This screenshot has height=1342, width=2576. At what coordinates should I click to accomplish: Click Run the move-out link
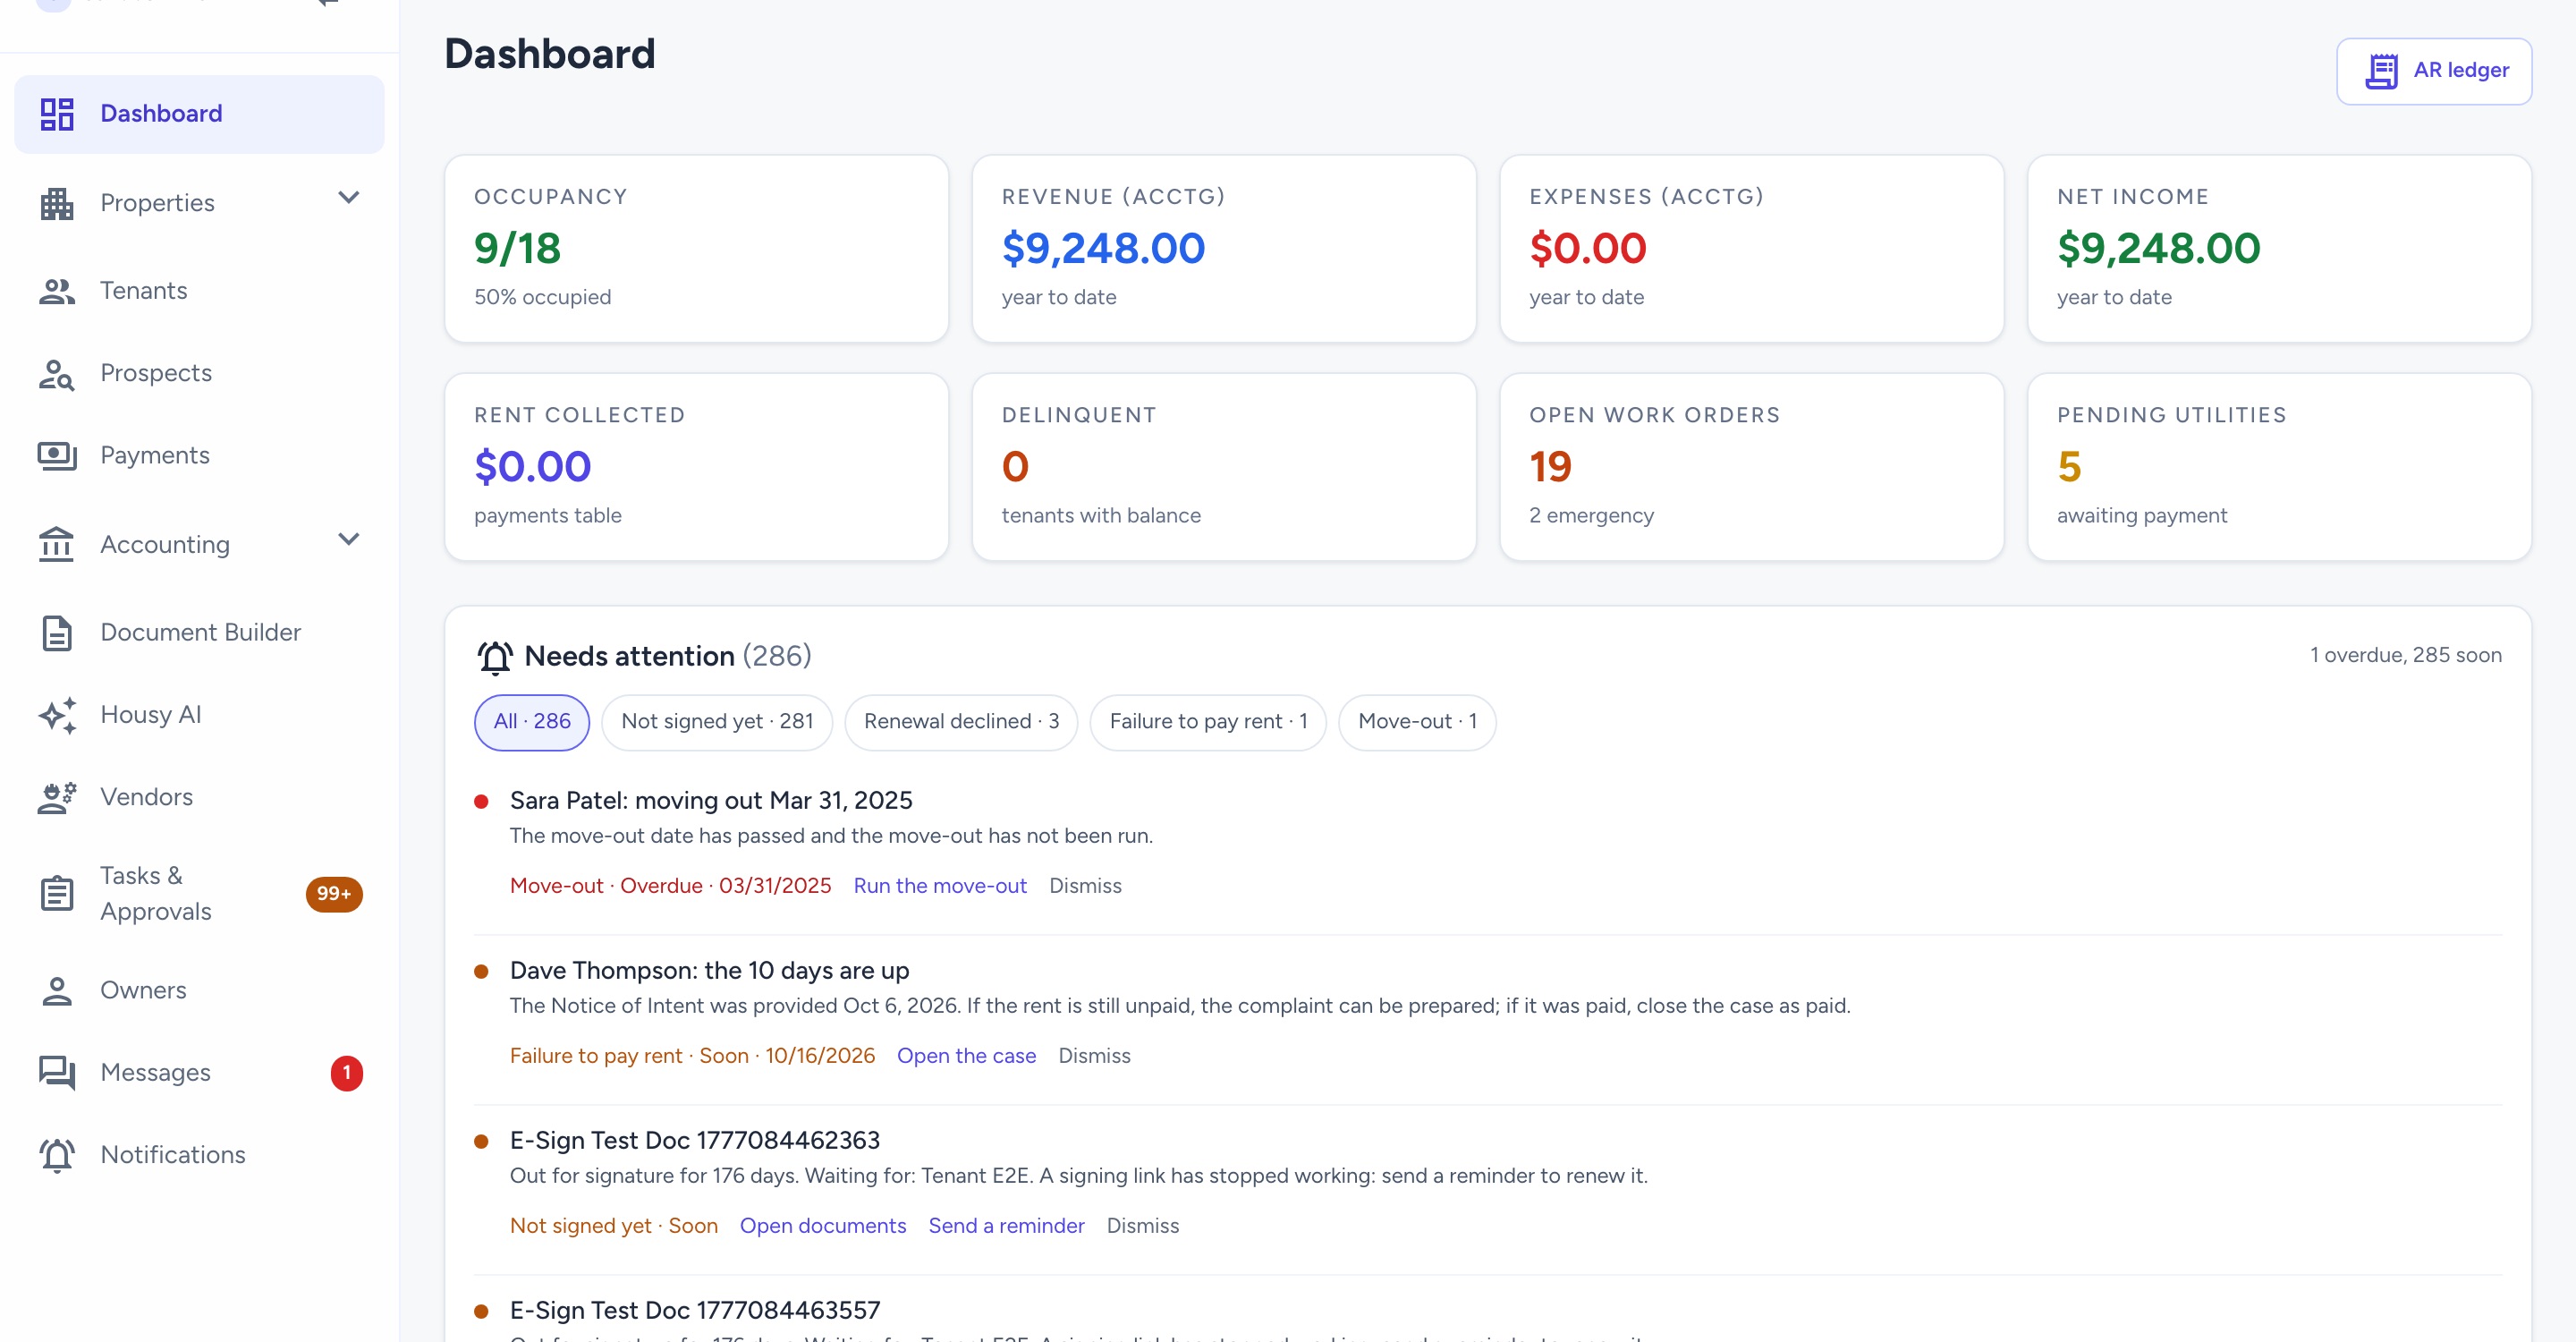[x=940, y=886]
